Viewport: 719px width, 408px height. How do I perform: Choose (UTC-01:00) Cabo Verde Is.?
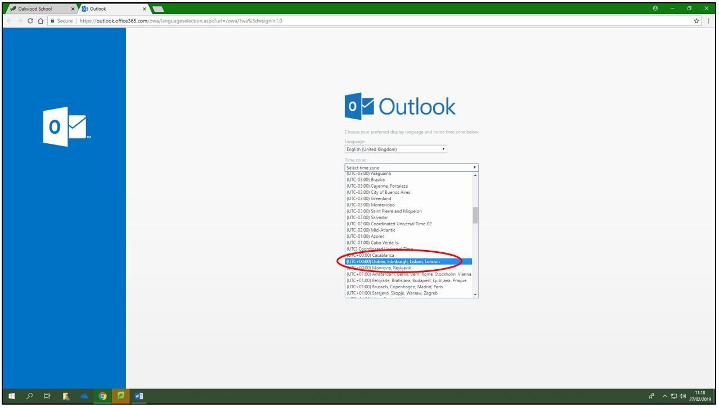tap(408, 243)
